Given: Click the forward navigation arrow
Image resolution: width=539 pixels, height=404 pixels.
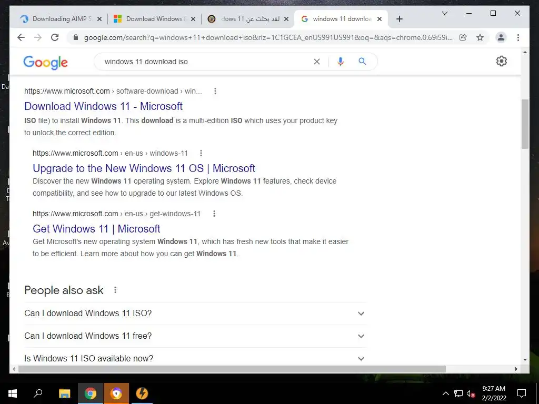Looking at the screenshot, I should (x=38, y=37).
